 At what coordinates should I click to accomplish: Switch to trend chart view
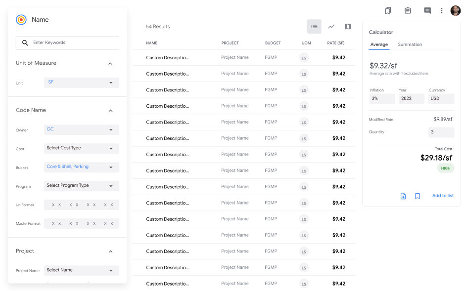click(x=331, y=26)
